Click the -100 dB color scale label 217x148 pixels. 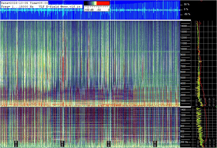pos(89,10)
